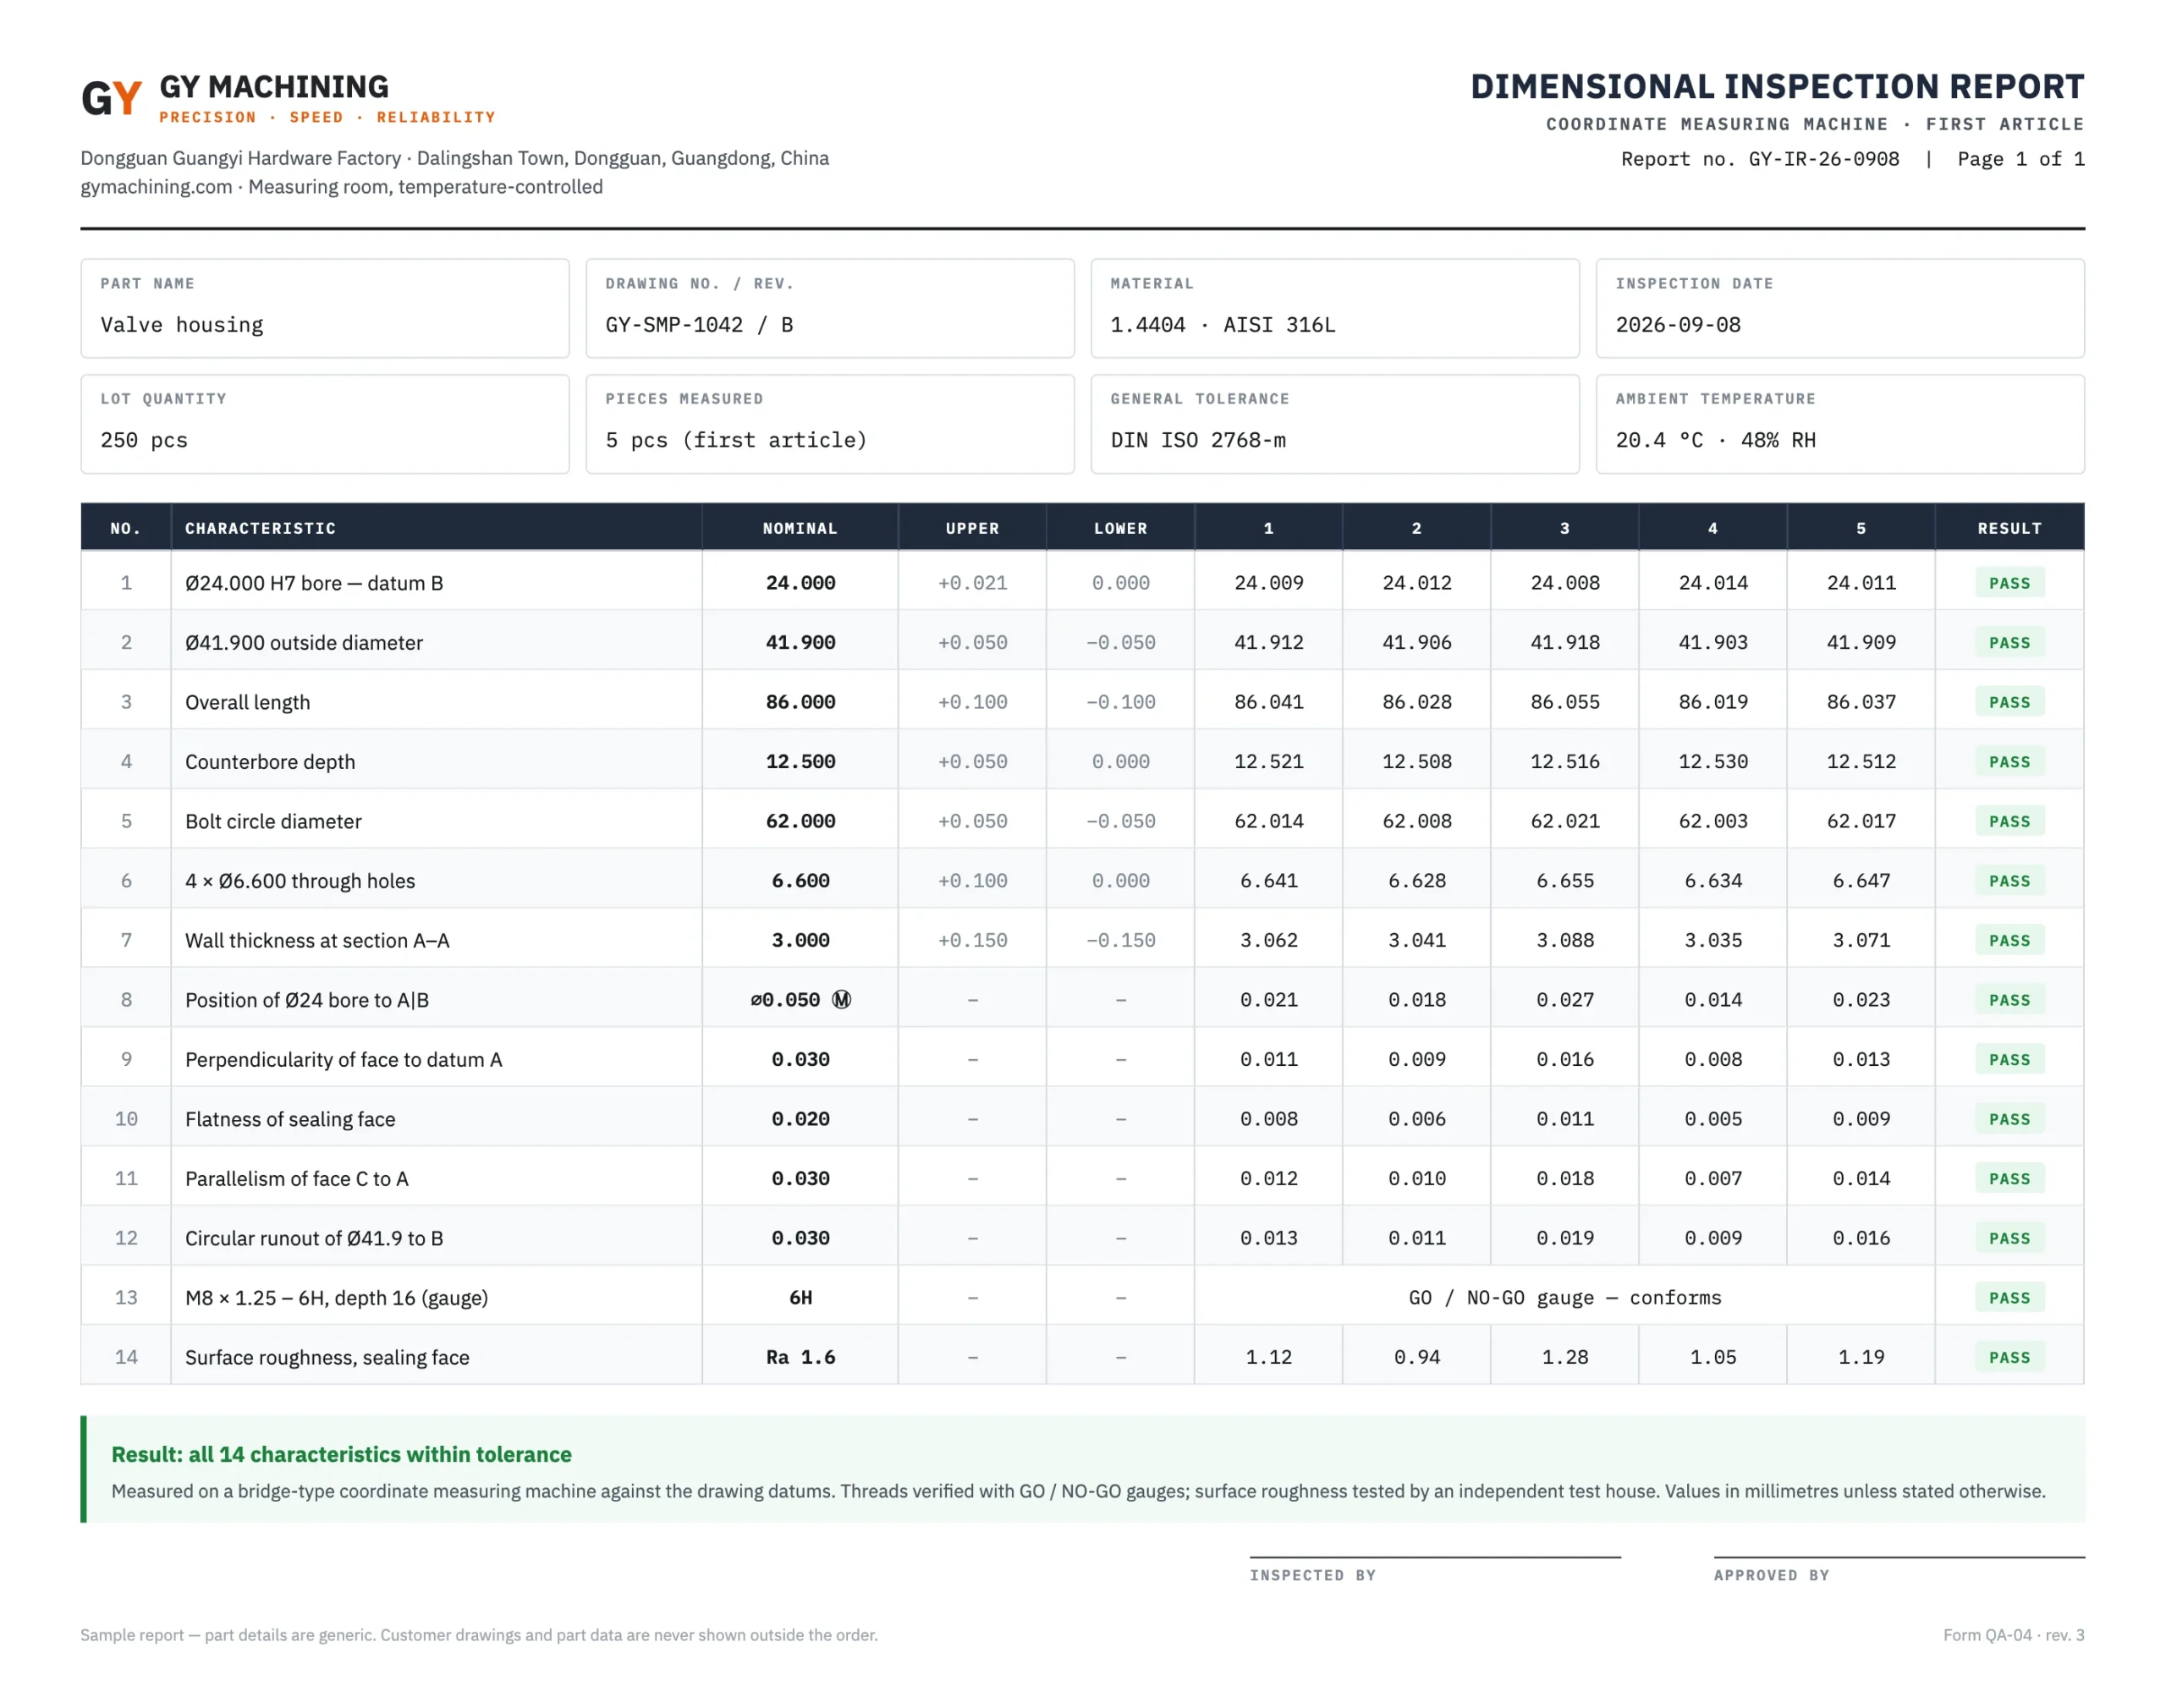Click 'Flatness of sealing face' label
This screenshot has height=1708, width=2166.
[290, 1119]
